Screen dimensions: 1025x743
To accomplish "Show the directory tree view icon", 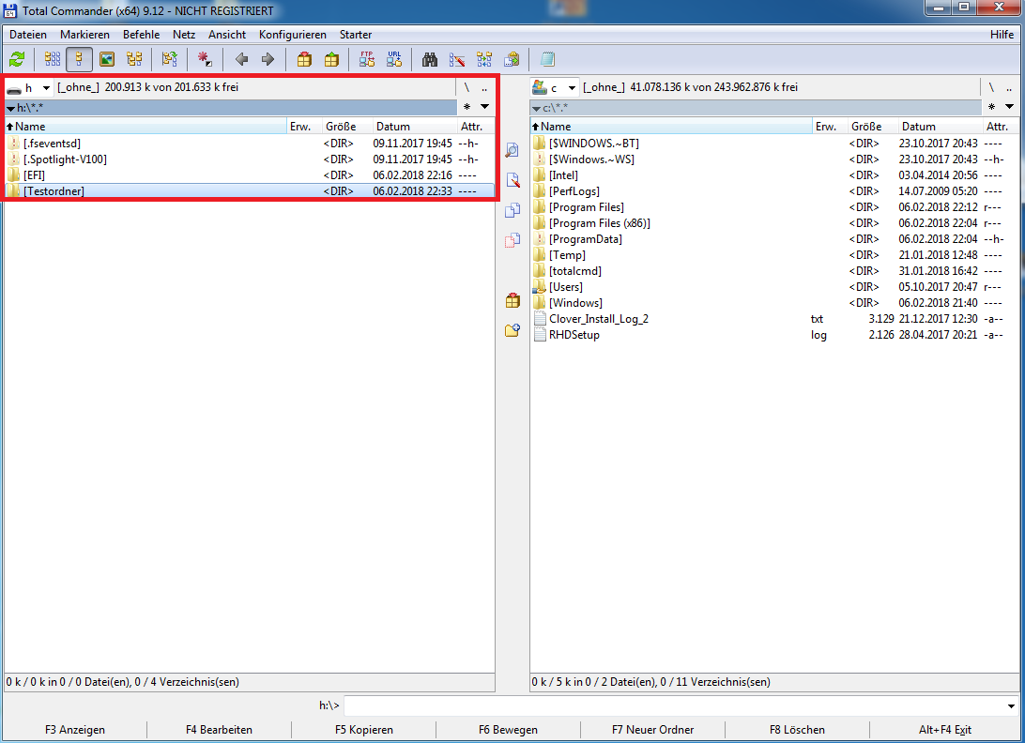I will pyautogui.click(x=134, y=59).
